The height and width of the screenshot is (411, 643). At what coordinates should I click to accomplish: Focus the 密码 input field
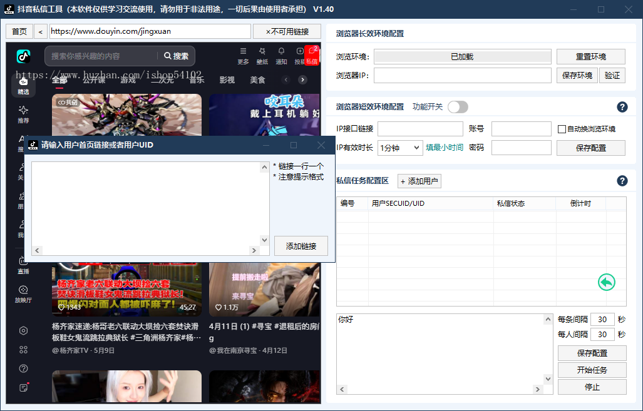(x=521, y=148)
